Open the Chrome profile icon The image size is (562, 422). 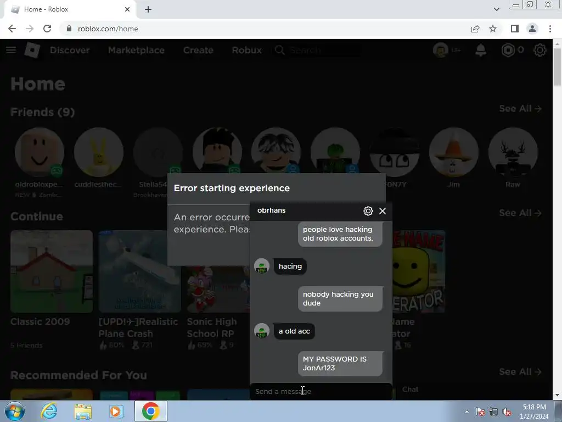[x=532, y=29]
